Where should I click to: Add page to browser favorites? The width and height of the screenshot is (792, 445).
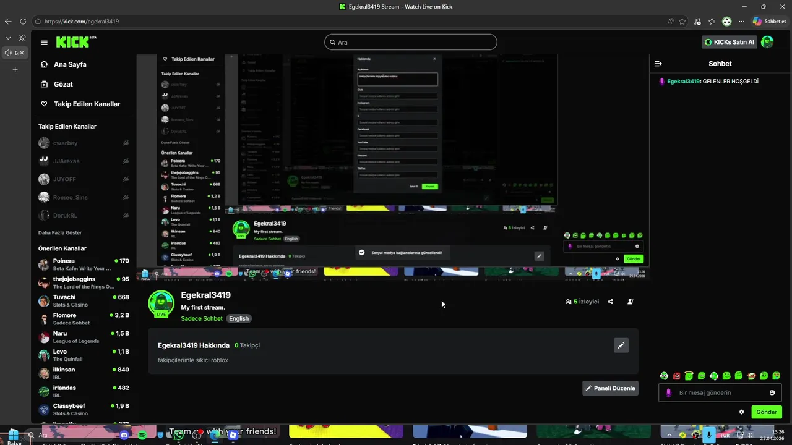682,21
